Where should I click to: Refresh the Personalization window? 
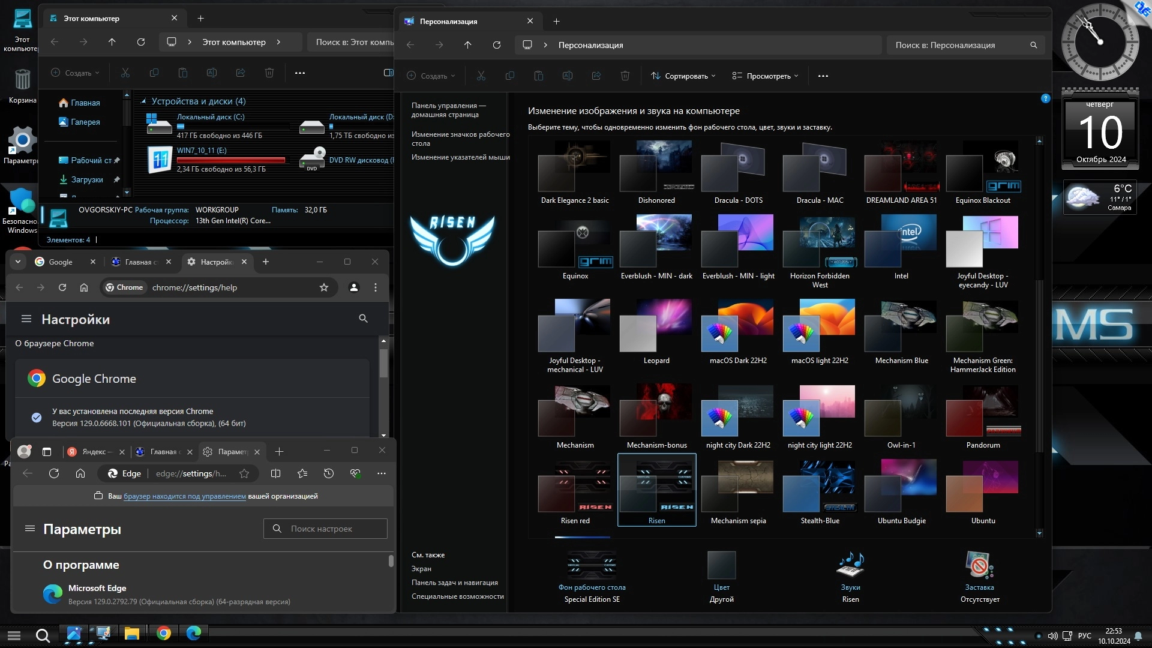click(x=496, y=45)
